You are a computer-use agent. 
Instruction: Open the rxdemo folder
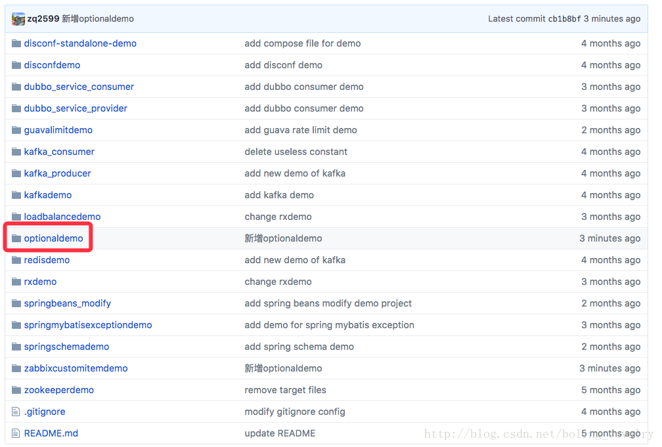40,282
